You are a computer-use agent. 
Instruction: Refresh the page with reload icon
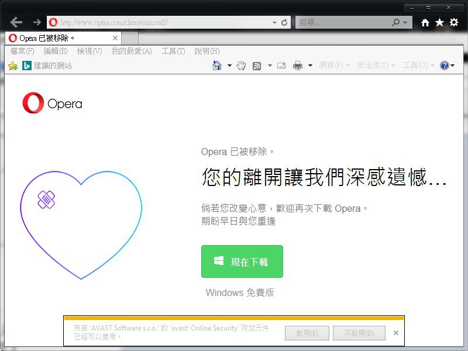[285, 22]
